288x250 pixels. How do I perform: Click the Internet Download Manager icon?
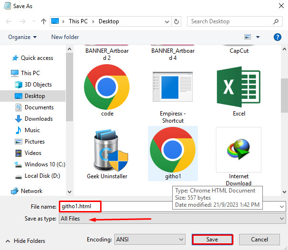tap(238, 150)
